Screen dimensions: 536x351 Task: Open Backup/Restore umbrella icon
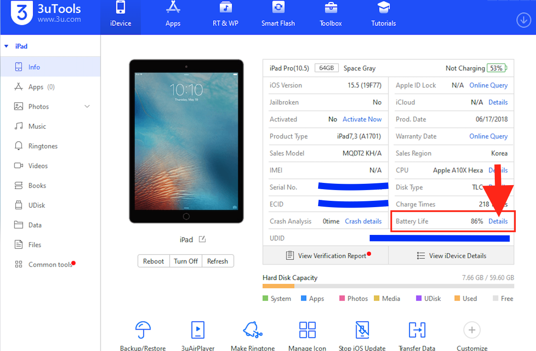tap(143, 330)
